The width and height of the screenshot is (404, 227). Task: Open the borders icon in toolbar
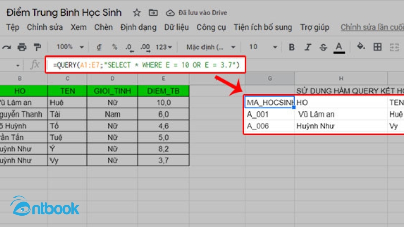click(377, 47)
